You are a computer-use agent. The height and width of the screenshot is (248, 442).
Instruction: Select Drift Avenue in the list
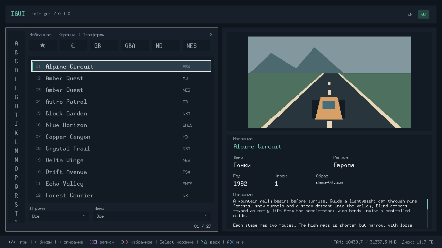click(x=121, y=172)
